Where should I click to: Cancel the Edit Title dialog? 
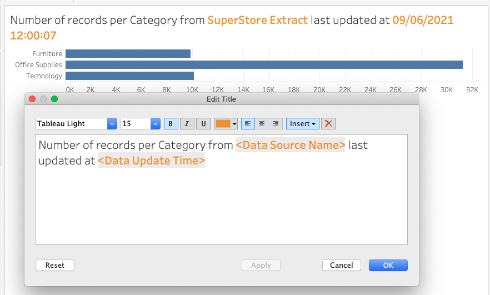tap(342, 266)
